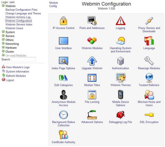Click the Webmin Themes palette icon
This screenshot has height=147, width=165.
[121, 78]
